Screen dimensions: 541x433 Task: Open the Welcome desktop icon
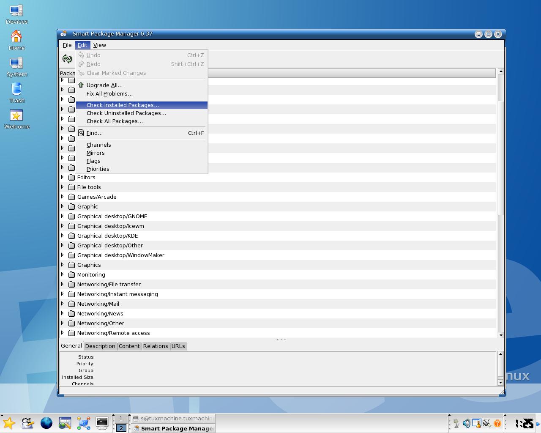(16, 120)
